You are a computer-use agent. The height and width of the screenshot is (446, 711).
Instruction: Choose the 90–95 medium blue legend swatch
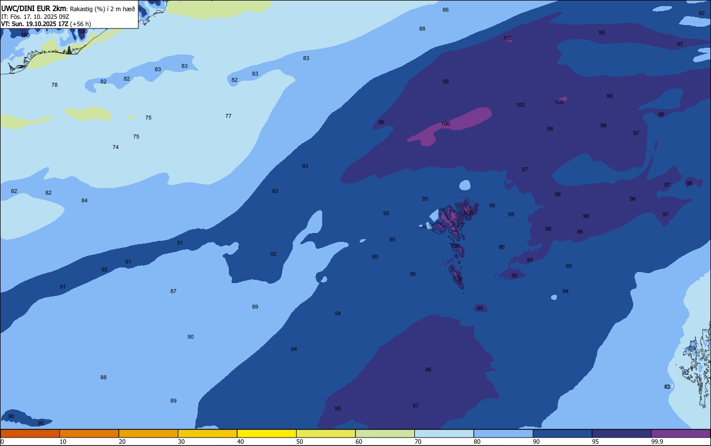[562, 433]
